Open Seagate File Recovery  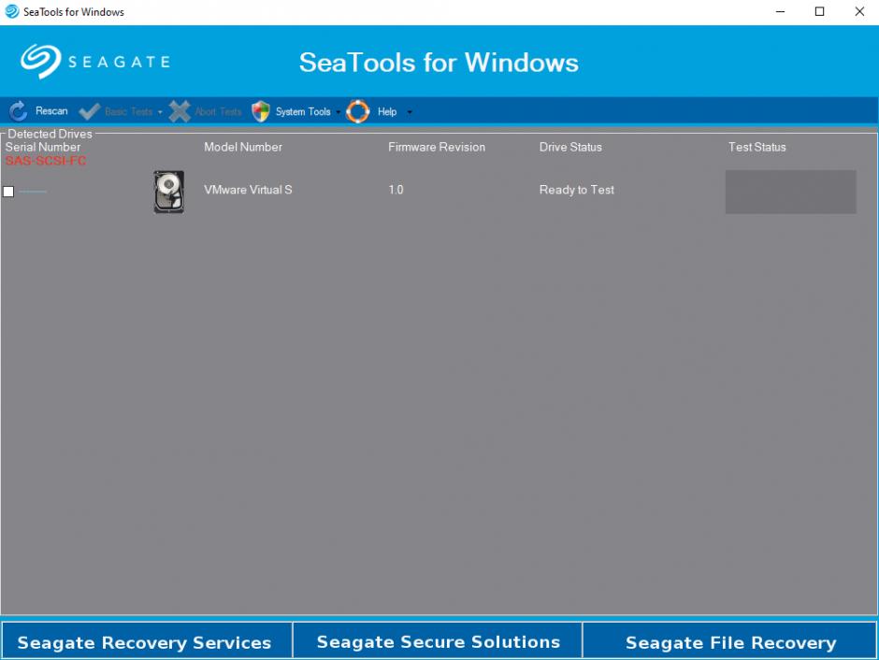coord(730,640)
